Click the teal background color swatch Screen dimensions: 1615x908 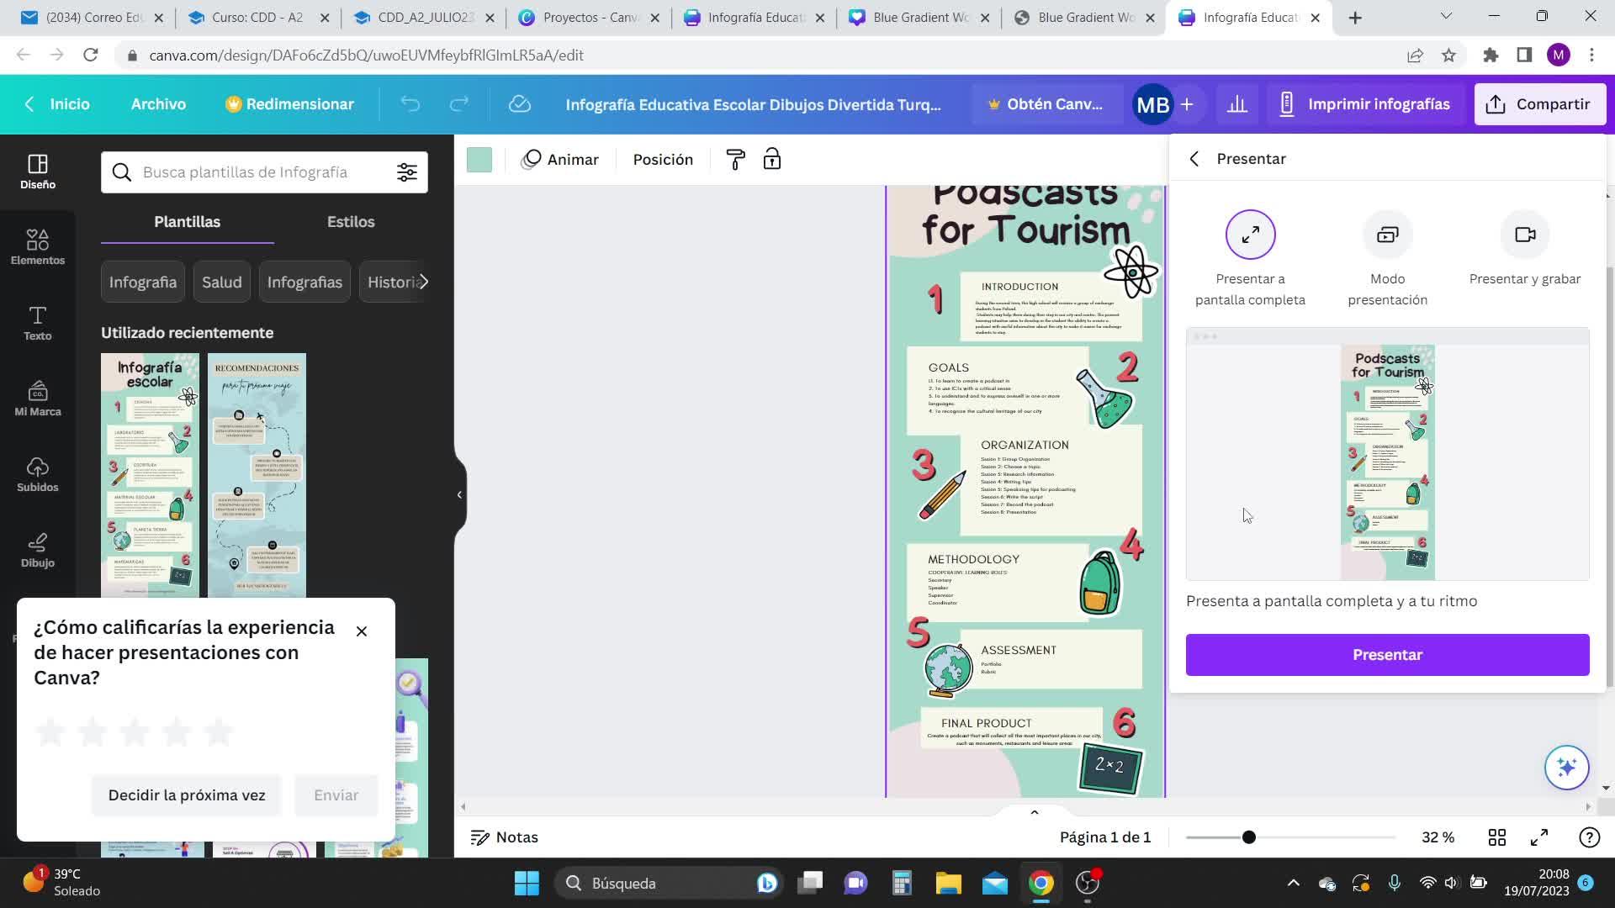pos(479,160)
